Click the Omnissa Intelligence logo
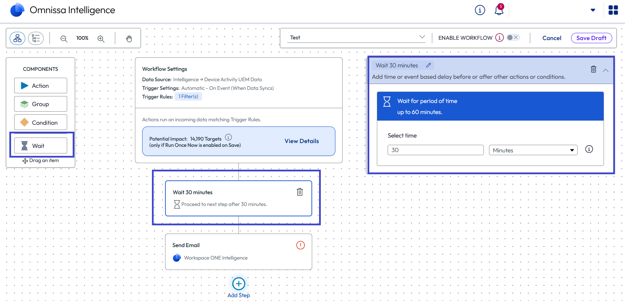 (17, 10)
